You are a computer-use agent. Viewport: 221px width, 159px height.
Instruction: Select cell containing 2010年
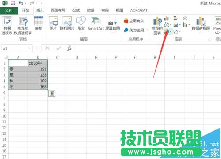pos(38,63)
